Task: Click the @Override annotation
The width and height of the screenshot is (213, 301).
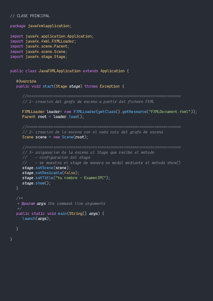Action: point(26,81)
